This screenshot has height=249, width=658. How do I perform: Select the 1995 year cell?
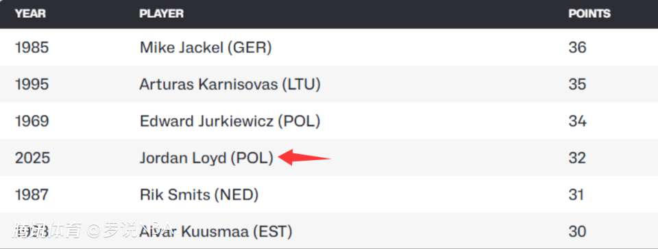pyautogui.click(x=32, y=85)
